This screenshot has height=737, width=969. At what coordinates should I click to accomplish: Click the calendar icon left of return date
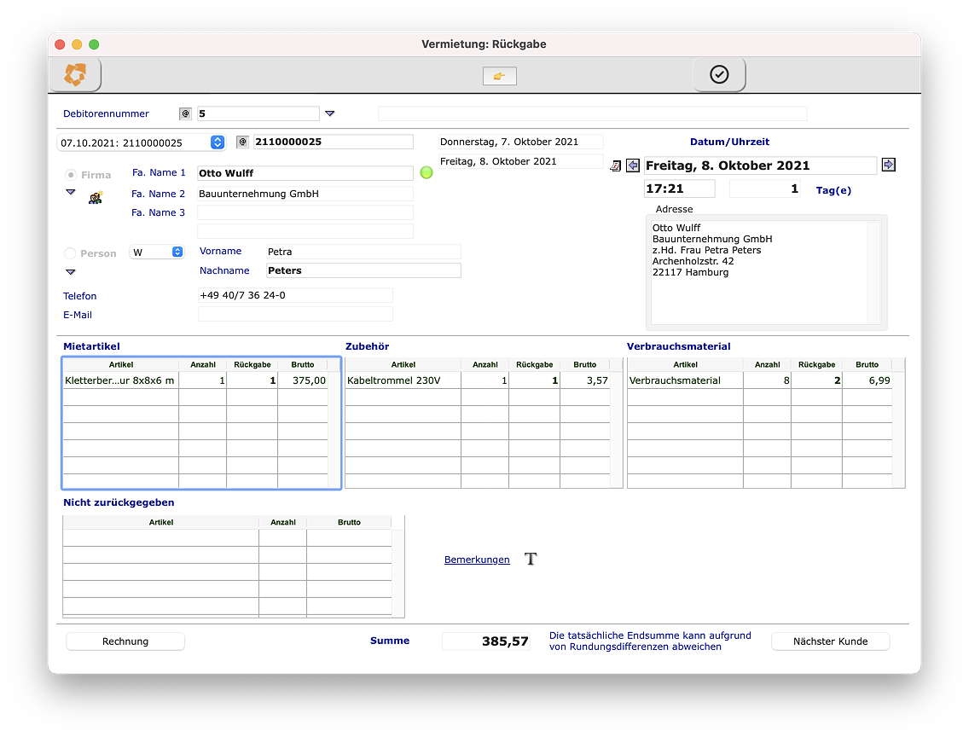pos(615,166)
